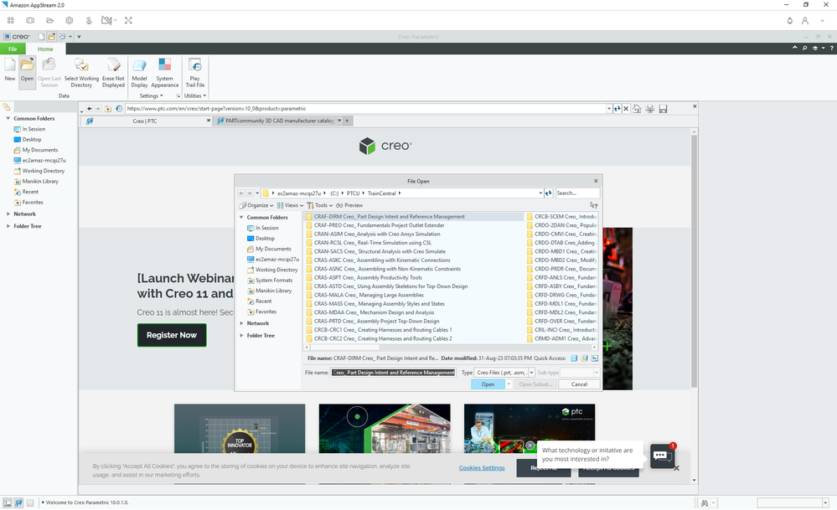
Task: Add a new browser tab with plus
Action: pyautogui.click(x=347, y=121)
